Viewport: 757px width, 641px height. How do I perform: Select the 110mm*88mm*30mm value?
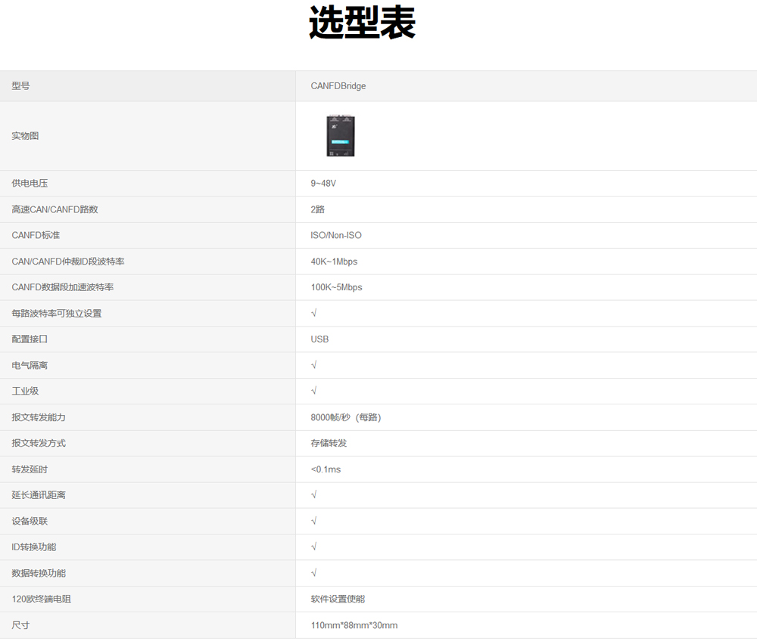point(354,625)
